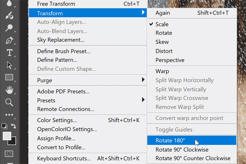Expand the Transform submenu arrow
This screenshot has height=164, width=246.
tap(143, 13)
